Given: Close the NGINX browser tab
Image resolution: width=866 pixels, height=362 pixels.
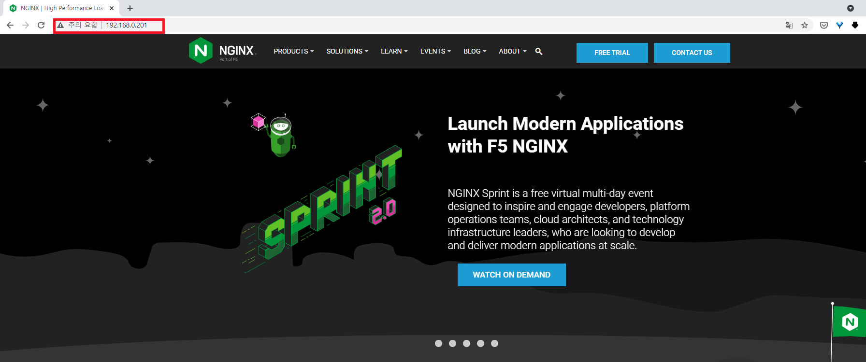Looking at the screenshot, I should pos(112,8).
